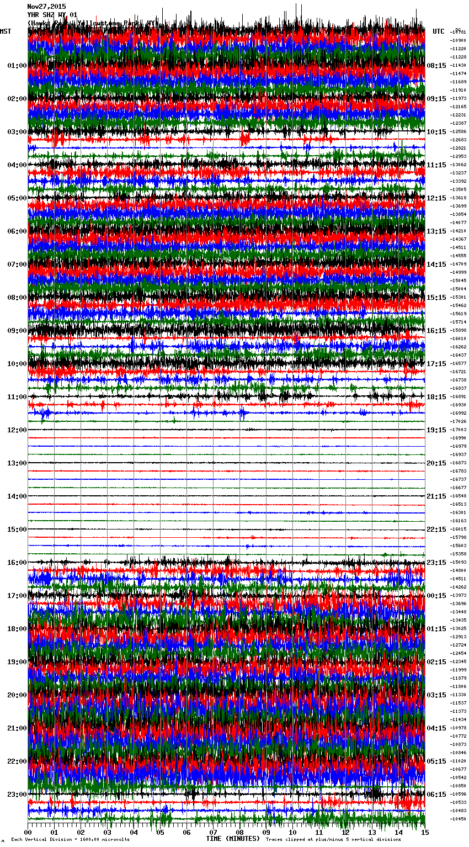Click the offset value "-17026"
The height and width of the screenshot is (847, 469).
coord(459,422)
